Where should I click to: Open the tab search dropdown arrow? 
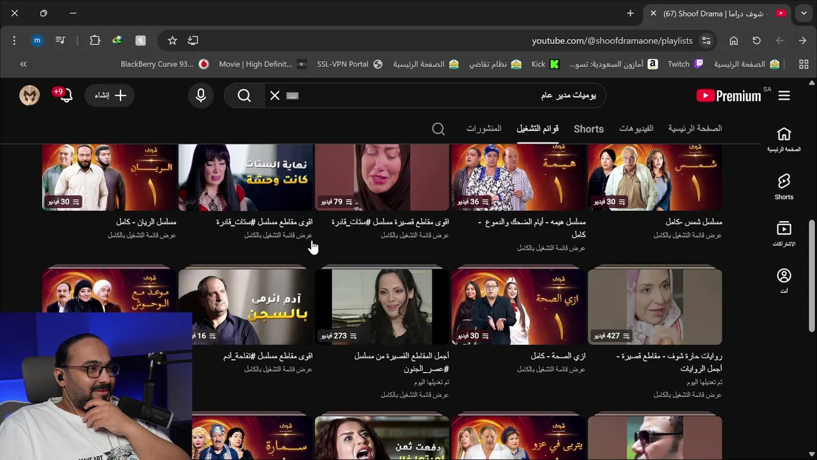(804, 13)
